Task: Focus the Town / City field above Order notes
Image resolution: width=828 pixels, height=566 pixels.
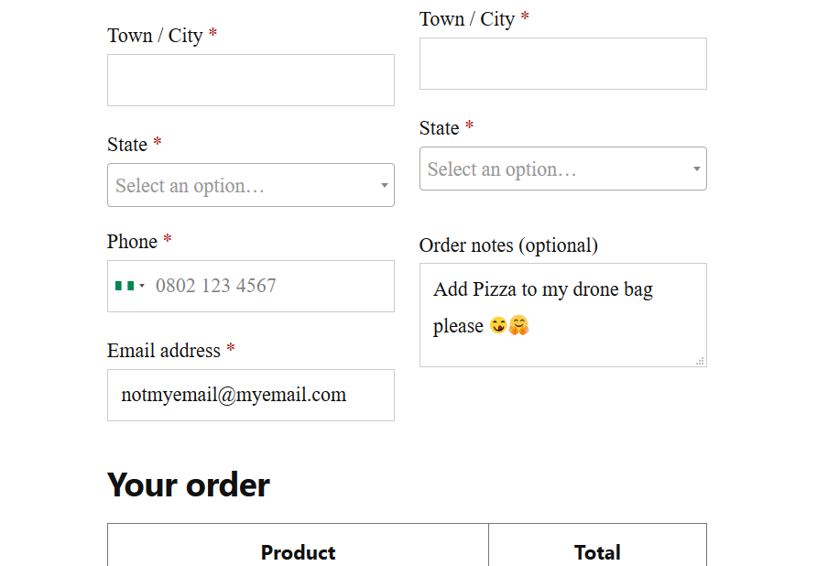Action: click(562, 64)
